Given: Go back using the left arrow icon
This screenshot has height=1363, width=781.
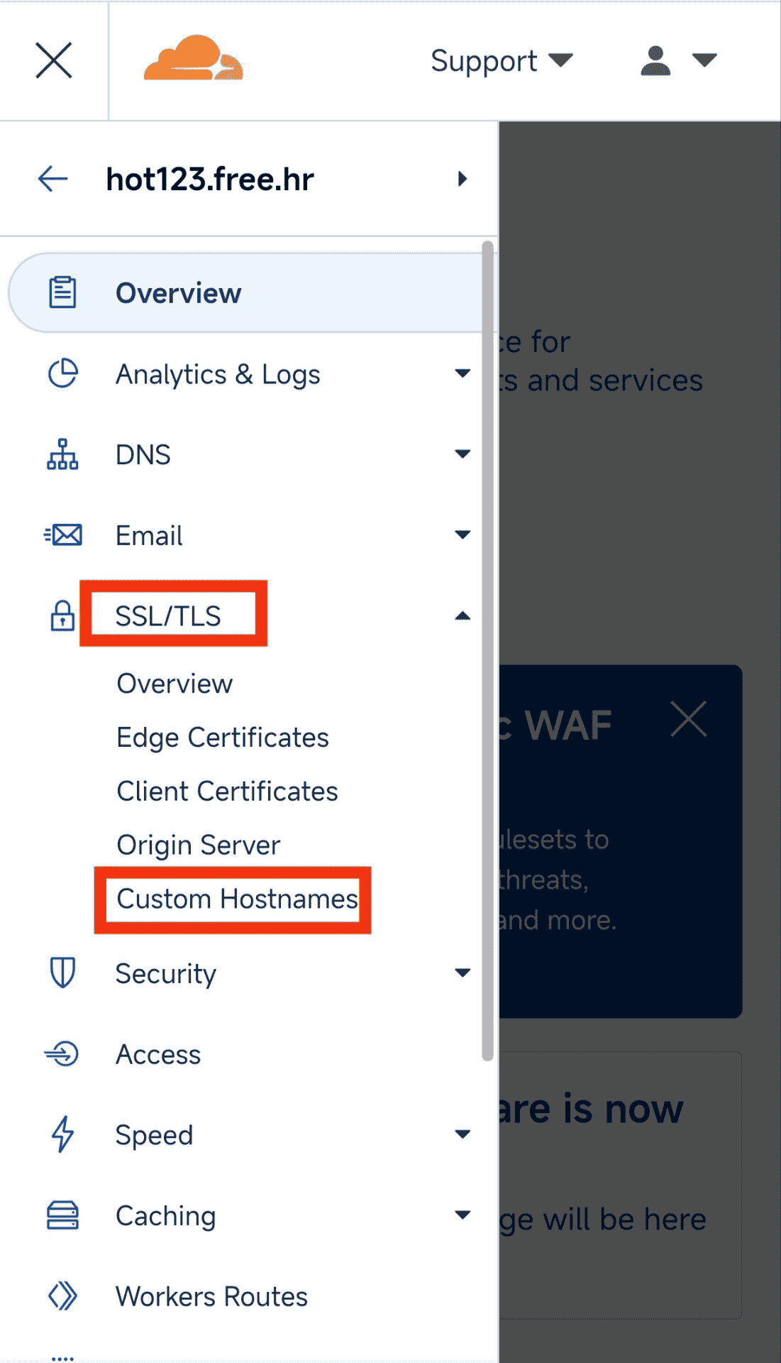Looking at the screenshot, I should pos(52,179).
